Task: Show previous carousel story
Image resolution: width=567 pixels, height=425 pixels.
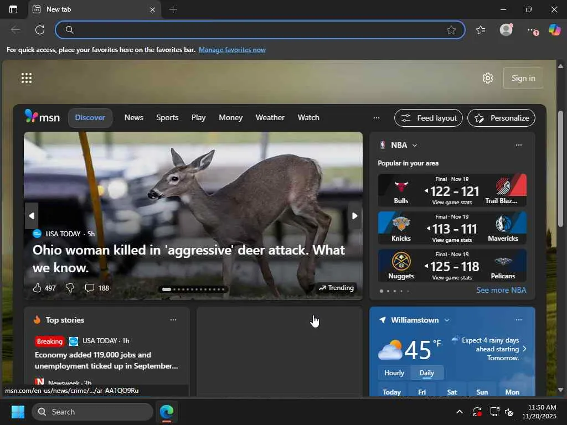Action: [32, 216]
